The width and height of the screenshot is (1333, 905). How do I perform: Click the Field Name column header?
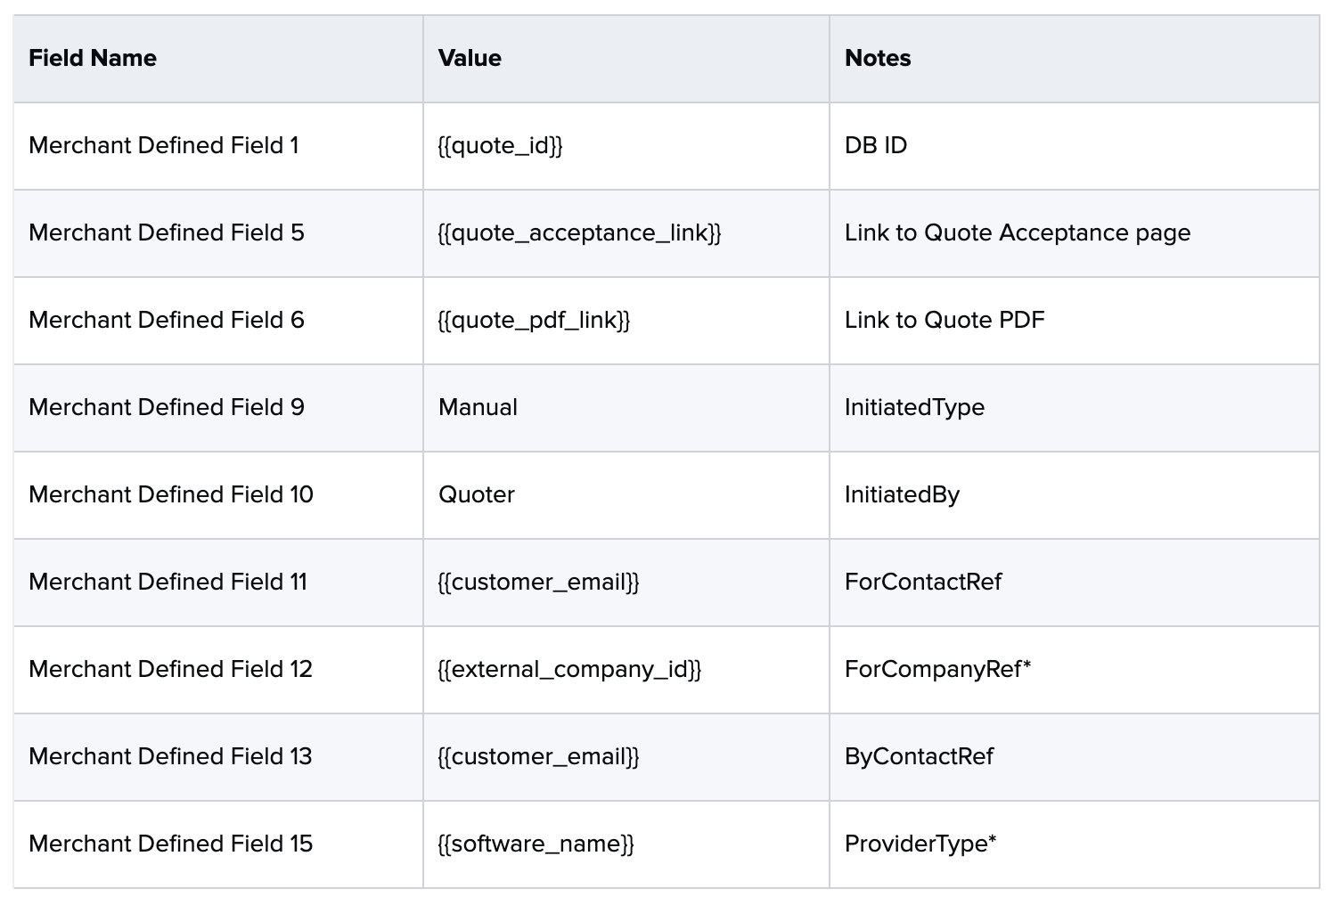[x=93, y=59]
